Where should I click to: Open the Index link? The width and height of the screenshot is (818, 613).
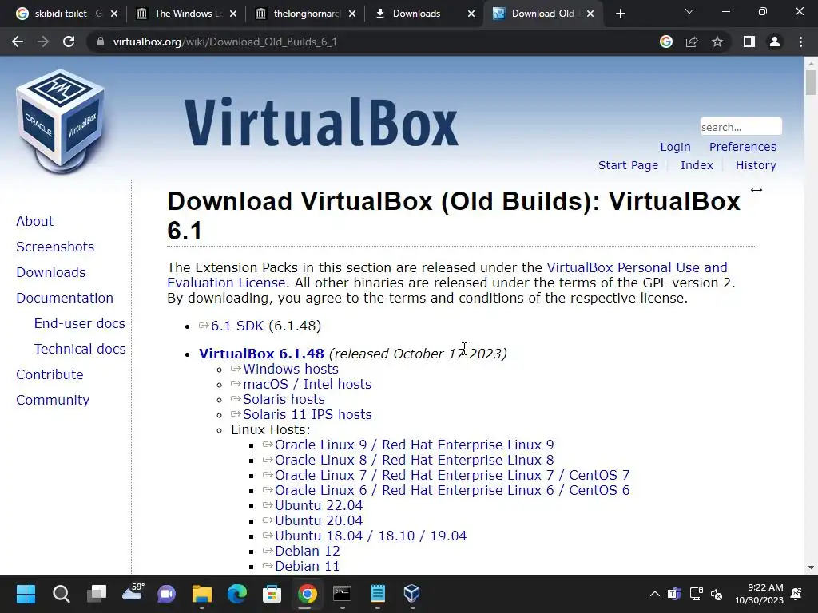click(x=697, y=165)
